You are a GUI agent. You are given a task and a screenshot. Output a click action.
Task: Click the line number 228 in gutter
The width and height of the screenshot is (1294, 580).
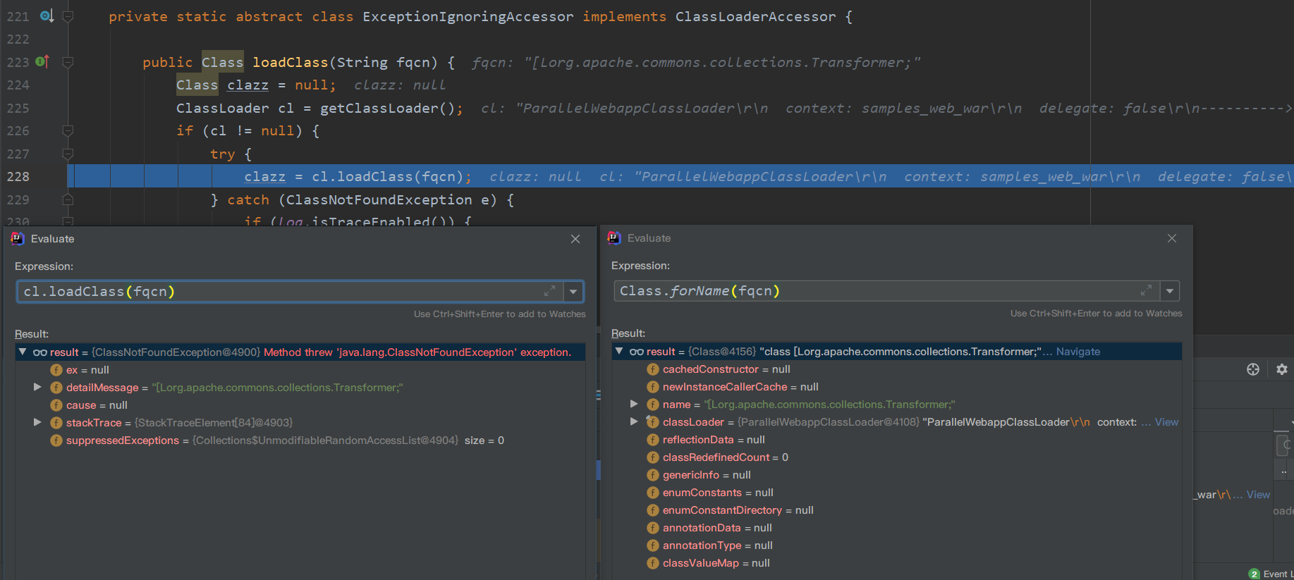point(18,177)
